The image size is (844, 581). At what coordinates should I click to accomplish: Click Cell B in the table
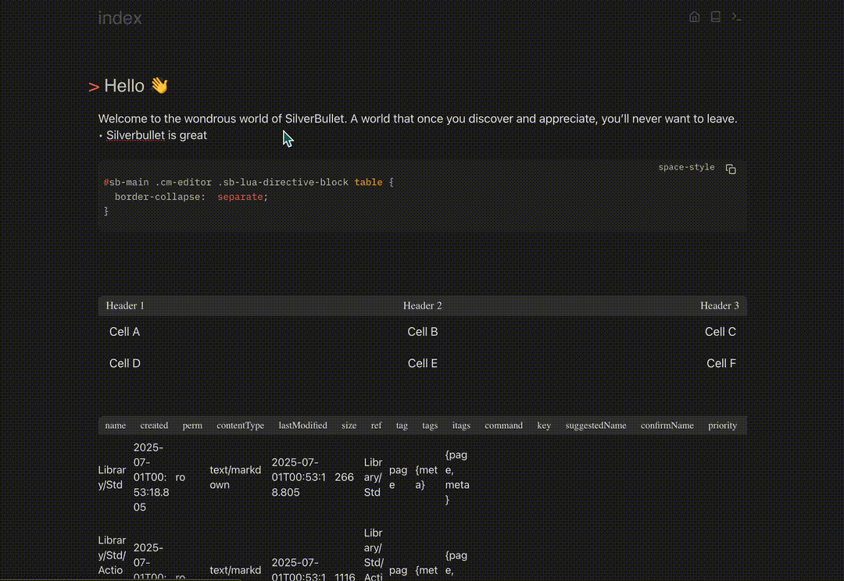[x=423, y=332]
